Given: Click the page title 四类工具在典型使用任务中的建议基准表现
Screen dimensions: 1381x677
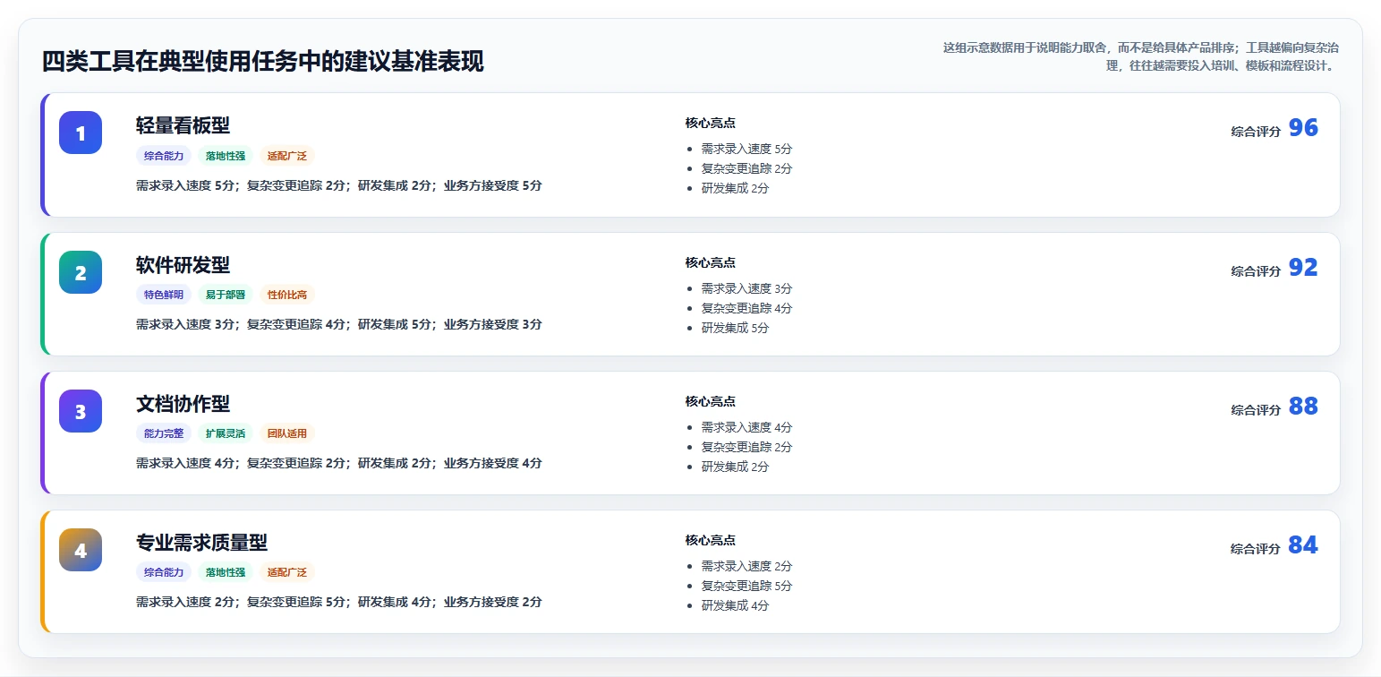Looking at the screenshot, I should coord(263,62).
